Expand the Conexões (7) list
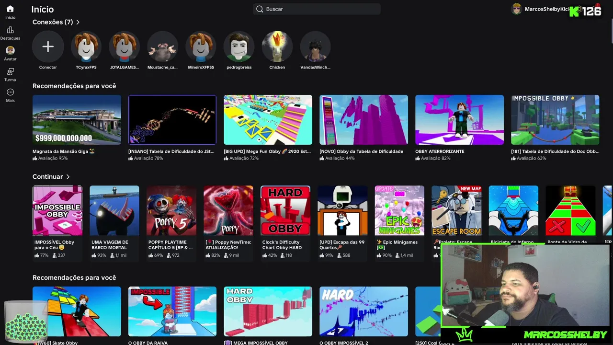This screenshot has width=613, height=345. tap(78, 22)
